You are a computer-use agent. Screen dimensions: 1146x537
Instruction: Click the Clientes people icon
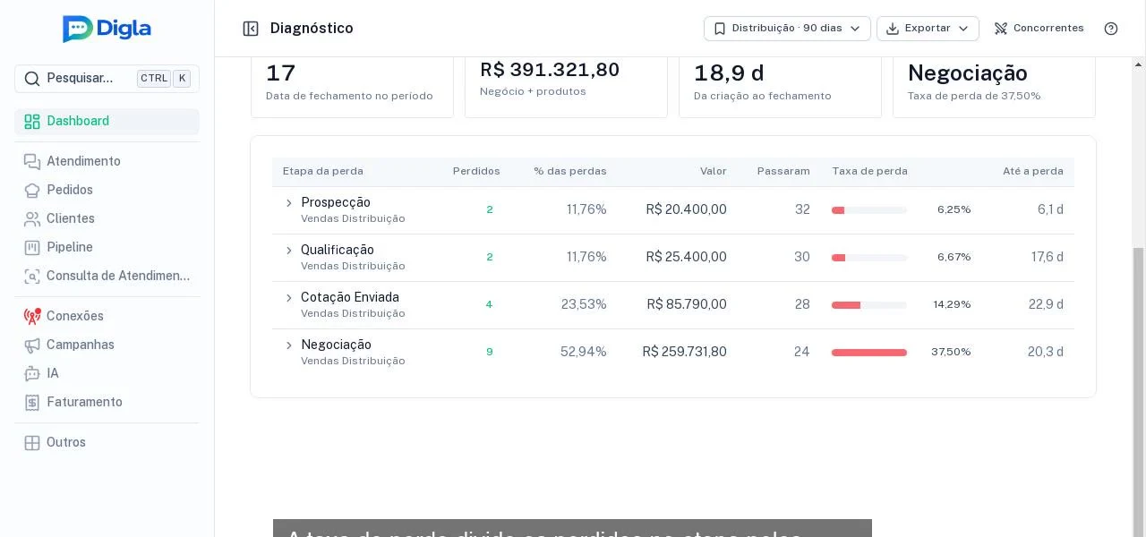coord(32,219)
